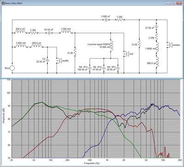Viewport: 184px width, 167px height.
Task: Select the 5.600 uF capacitor symbol
Action: [106, 20]
